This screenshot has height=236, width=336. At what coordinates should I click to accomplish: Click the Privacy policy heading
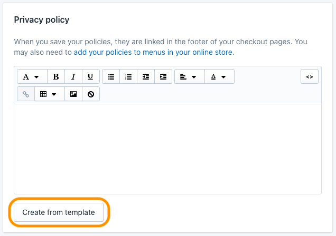(42, 20)
